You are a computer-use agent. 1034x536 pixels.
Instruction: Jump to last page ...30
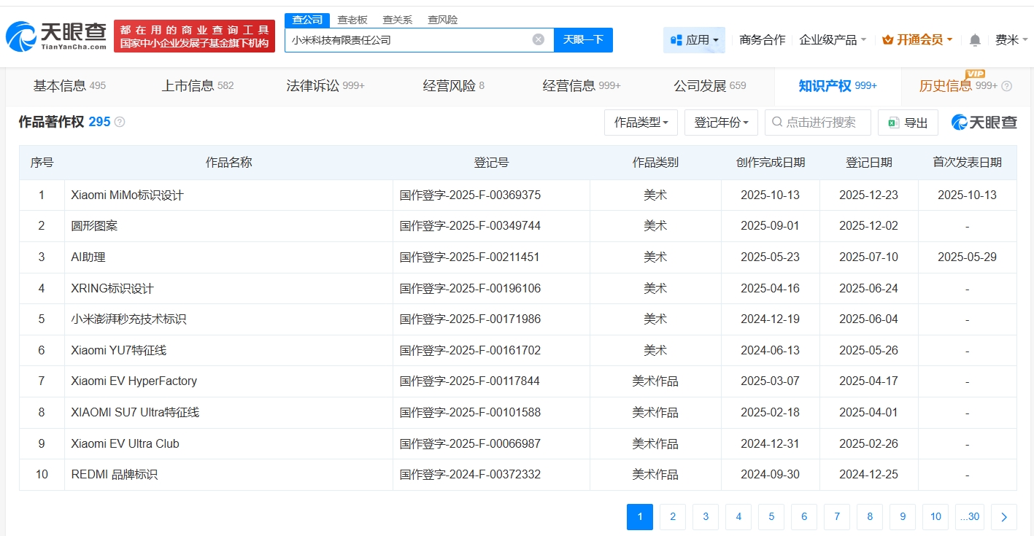(969, 517)
